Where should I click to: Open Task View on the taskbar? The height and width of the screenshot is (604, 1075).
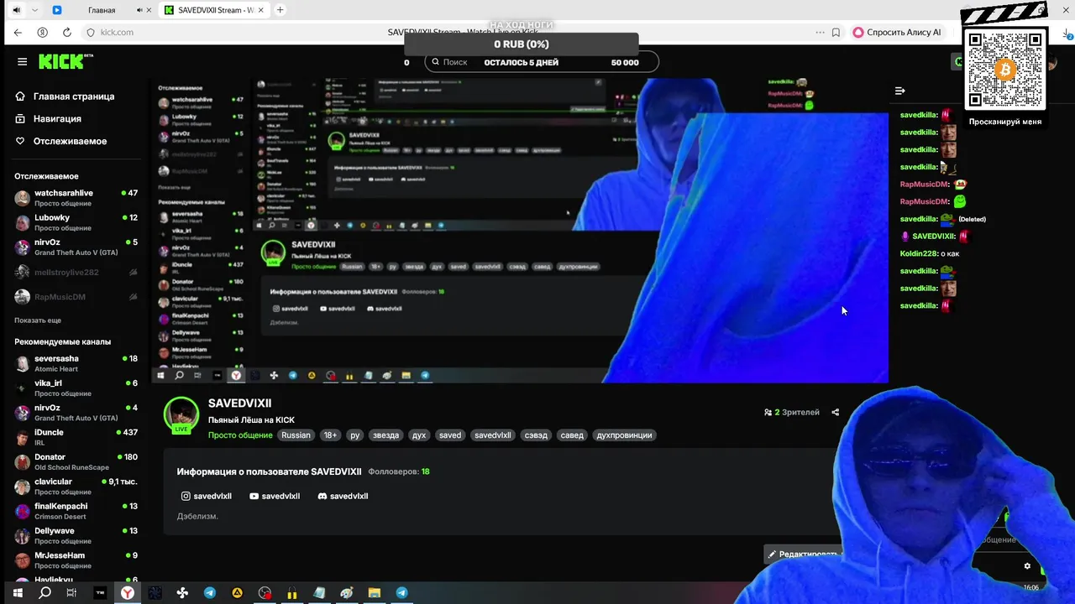click(71, 592)
